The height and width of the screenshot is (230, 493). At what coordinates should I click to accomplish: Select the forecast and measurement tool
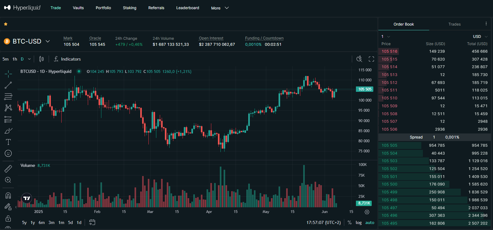(9, 119)
